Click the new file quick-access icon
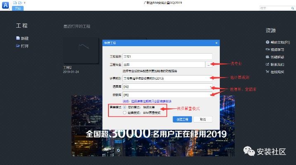 click(x=15, y=3)
